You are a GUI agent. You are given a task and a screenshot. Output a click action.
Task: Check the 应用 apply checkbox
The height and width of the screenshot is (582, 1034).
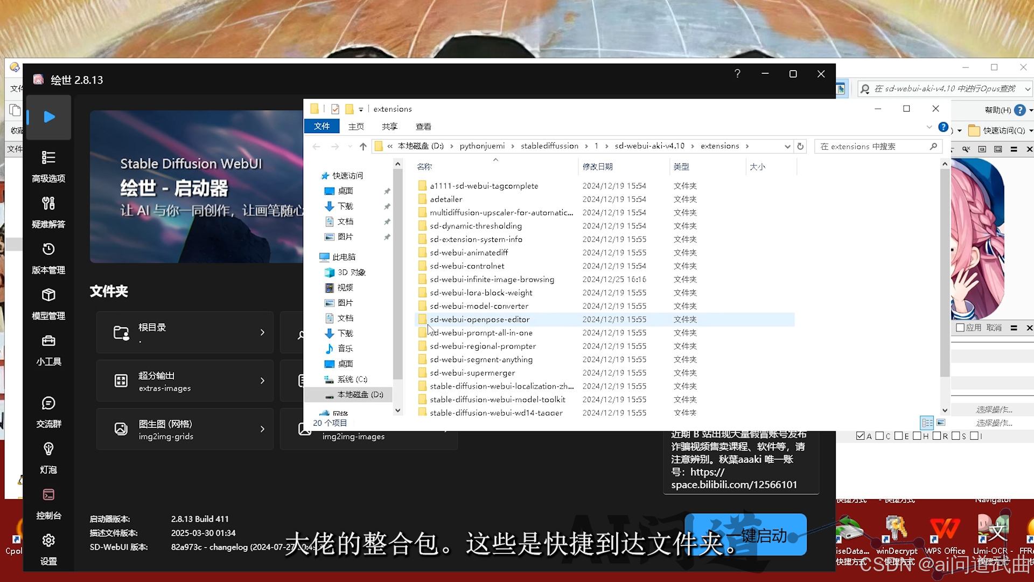coord(960,328)
